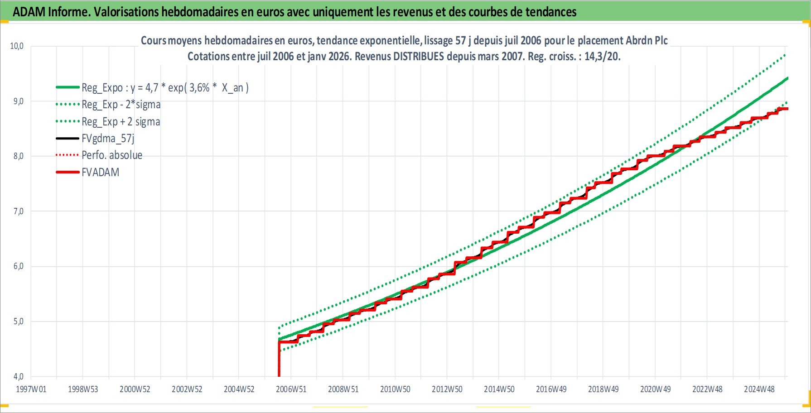This screenshot has height=413, width=811.
Task: Select legend entry 'Perfo. absolue'
Action: point(112,155)
